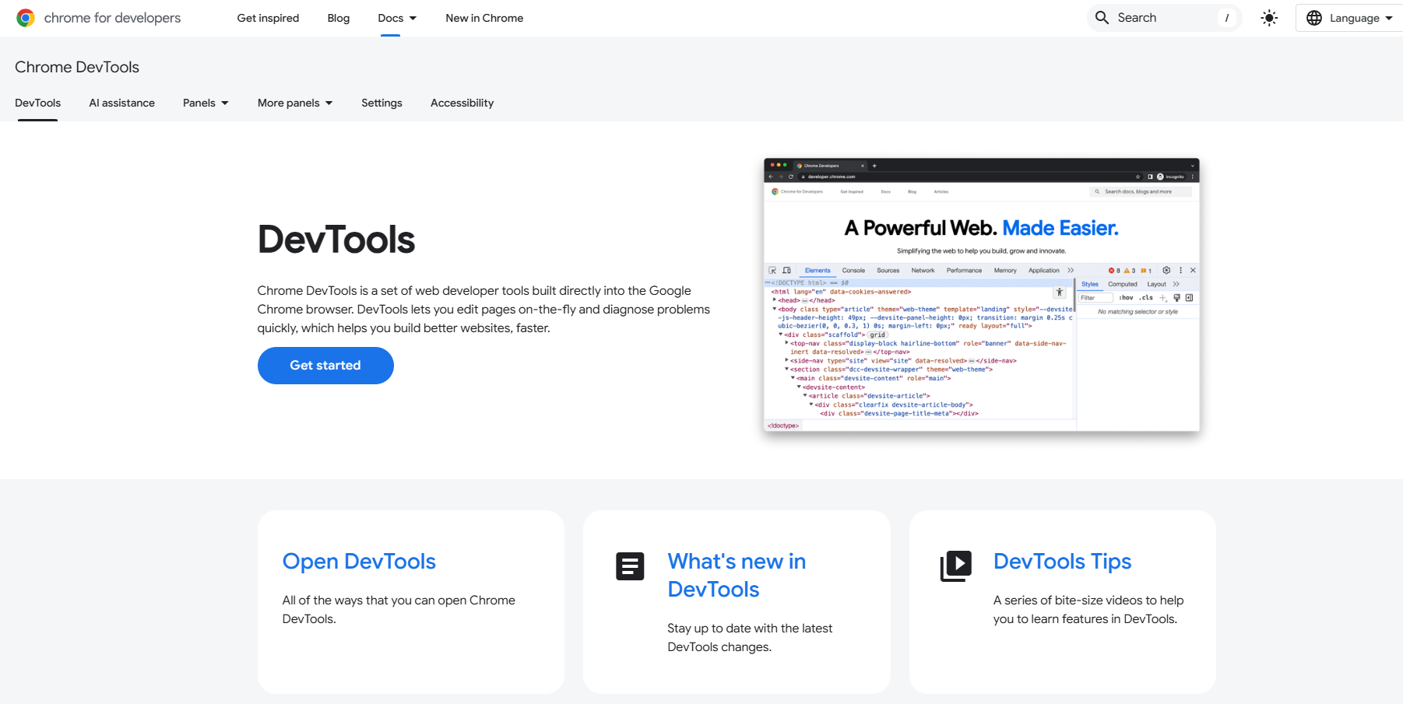Open the Get inspired menu item
Screen dimensions: 1403x704
pos(268,18)
